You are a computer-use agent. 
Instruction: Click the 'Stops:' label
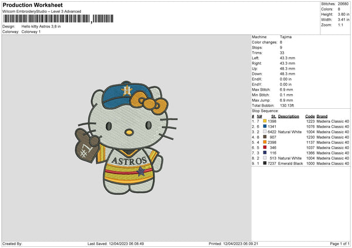point(257,47)
